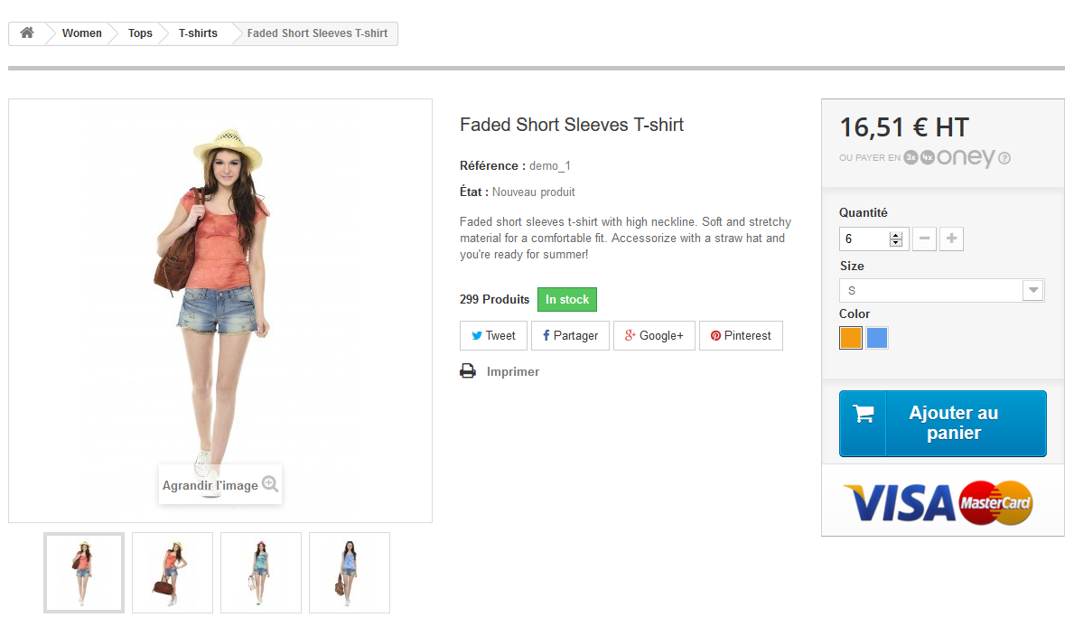Click Agrandir l'image to enlarge
1074x627 pixels.
pos(219,484)
